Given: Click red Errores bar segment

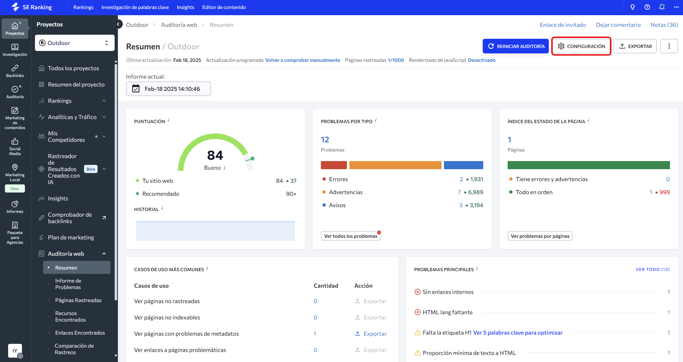Looking at the screenshot, I should pos(334,165).
